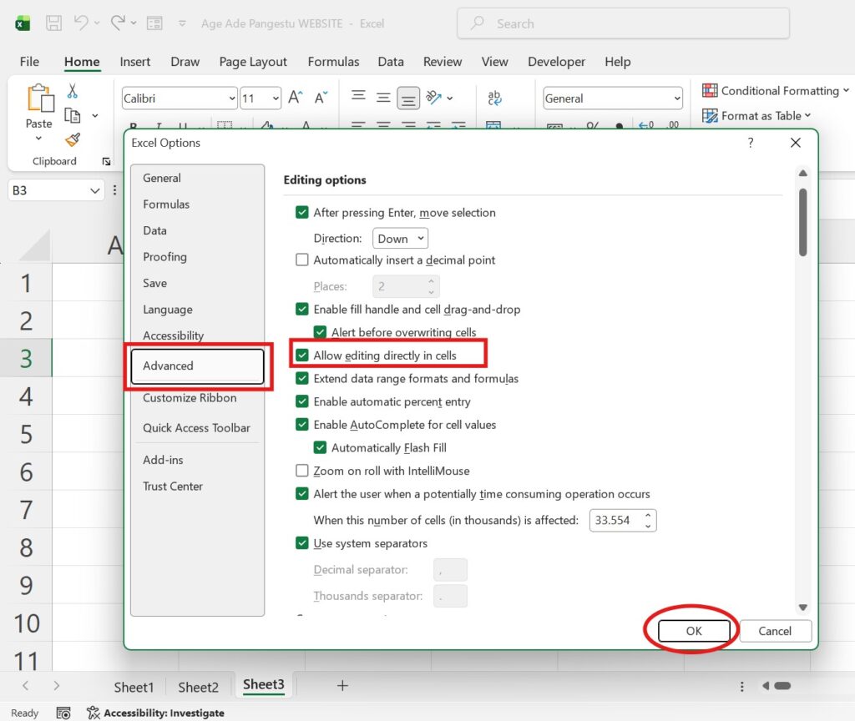The width and height of the screenshot is (855, 721).
Task: Switch to Sheet2 worksheet tab
Action: point(199,688)
